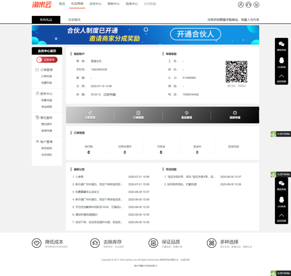Click the list icon in the shortcut bar
This screenshot has height=276, width=291.
(138, 112)
